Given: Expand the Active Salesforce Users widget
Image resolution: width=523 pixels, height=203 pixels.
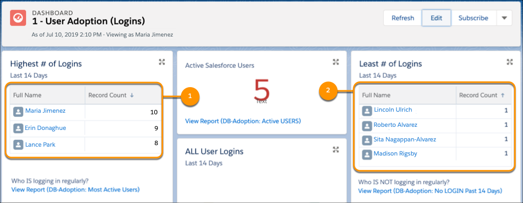Looking at the screenshot, I should [336, 62].
